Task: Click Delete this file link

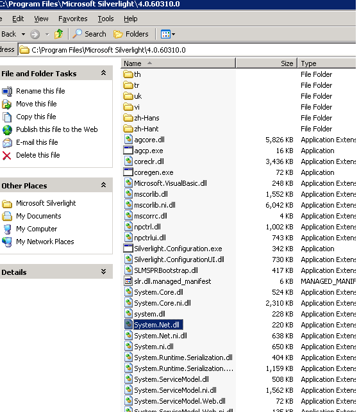Action: coord(38,155)
